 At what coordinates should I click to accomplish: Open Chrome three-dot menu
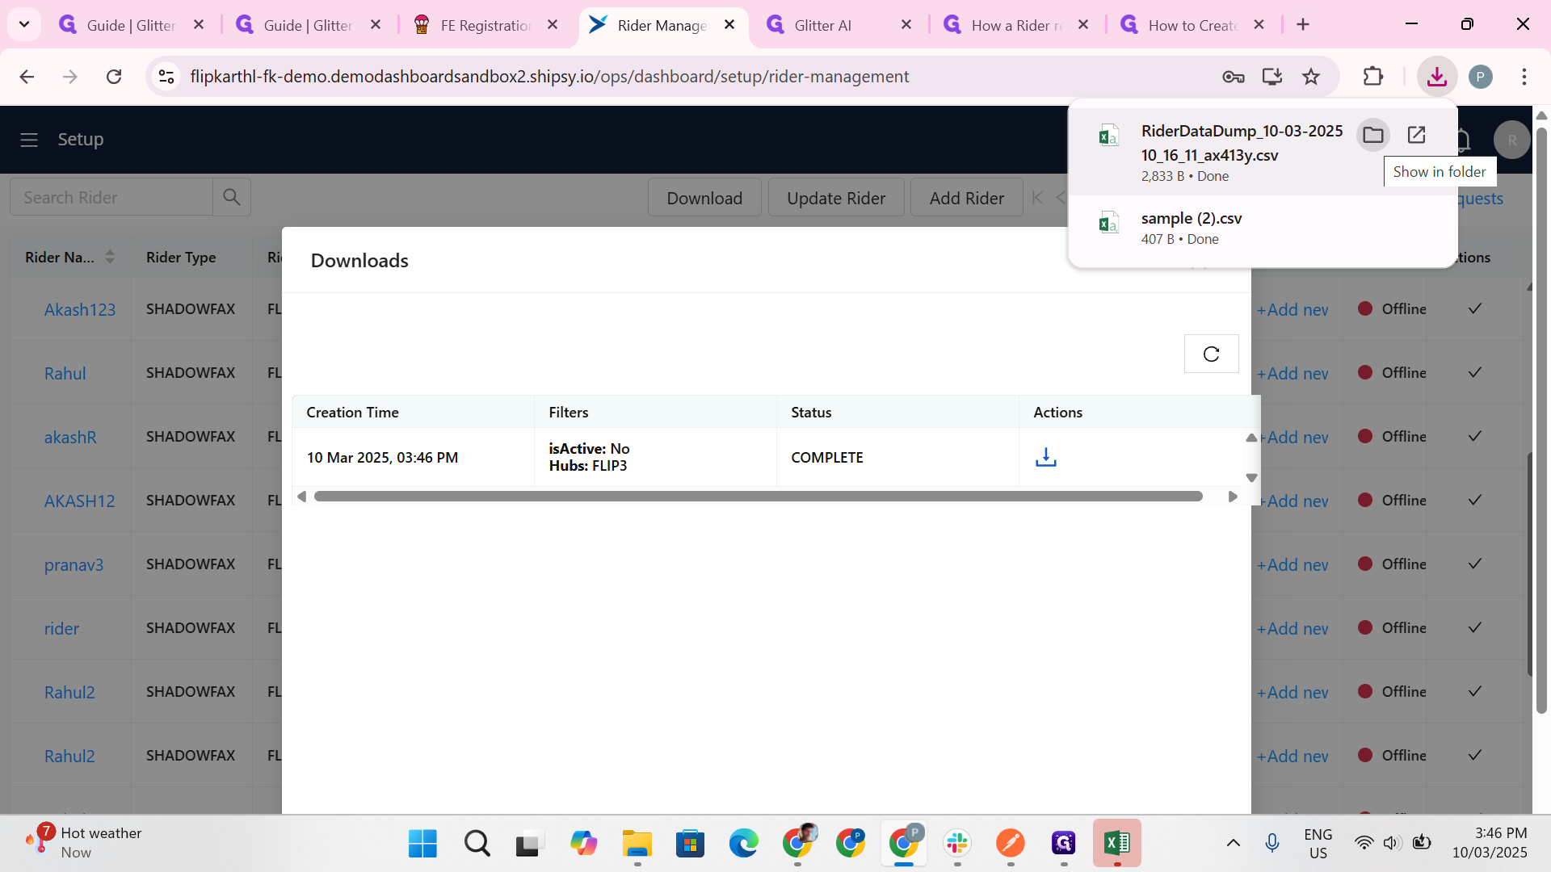[1524, 77]
